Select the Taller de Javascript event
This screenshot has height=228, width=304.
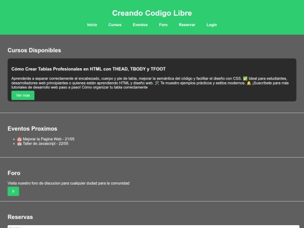(43, 144)
